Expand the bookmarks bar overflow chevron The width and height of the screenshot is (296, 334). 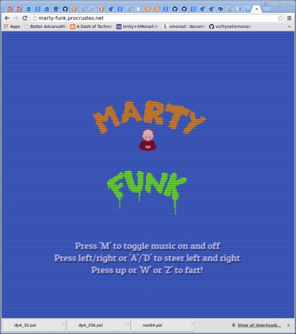click(x=289, y=27)
